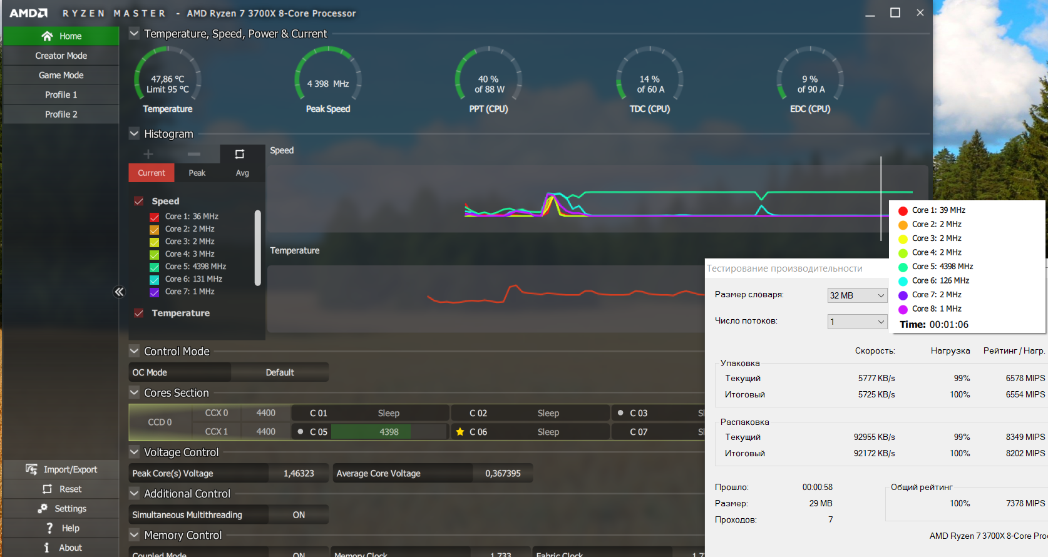Open the Help section
Viewport: 1048px width, 557px height.
tap(61, 528)
